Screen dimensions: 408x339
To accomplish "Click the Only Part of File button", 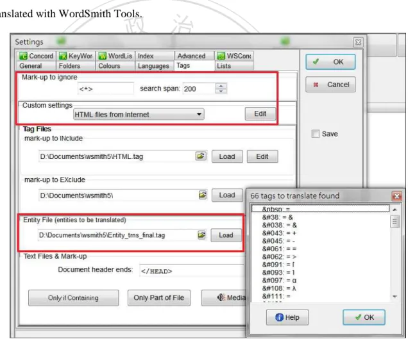I will [158, 297].
